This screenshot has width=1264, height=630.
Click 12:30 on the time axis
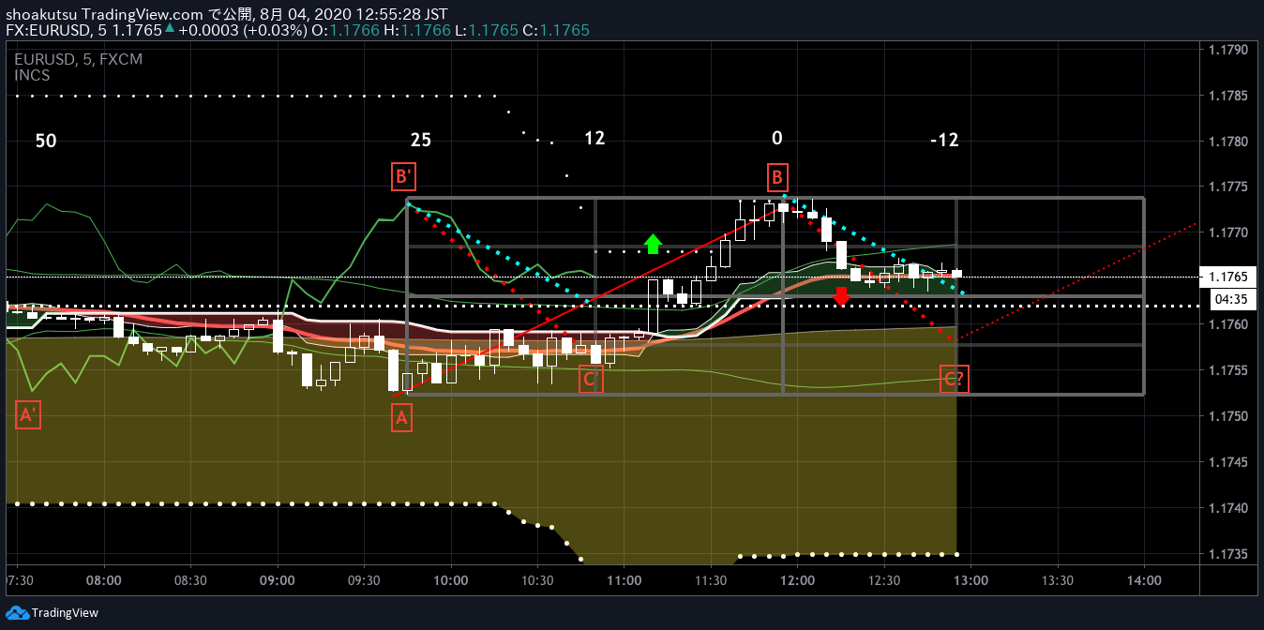884,581
